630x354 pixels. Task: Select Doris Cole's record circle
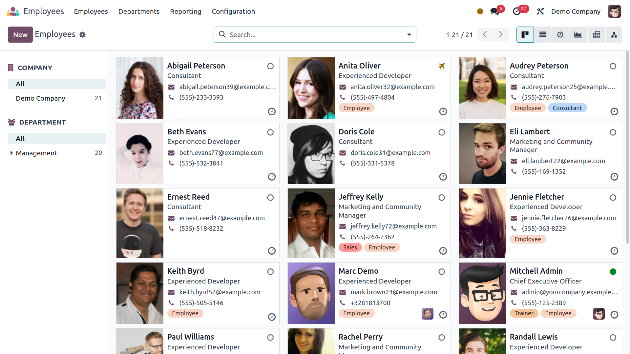pyautogui.click(x=441, y=132)
